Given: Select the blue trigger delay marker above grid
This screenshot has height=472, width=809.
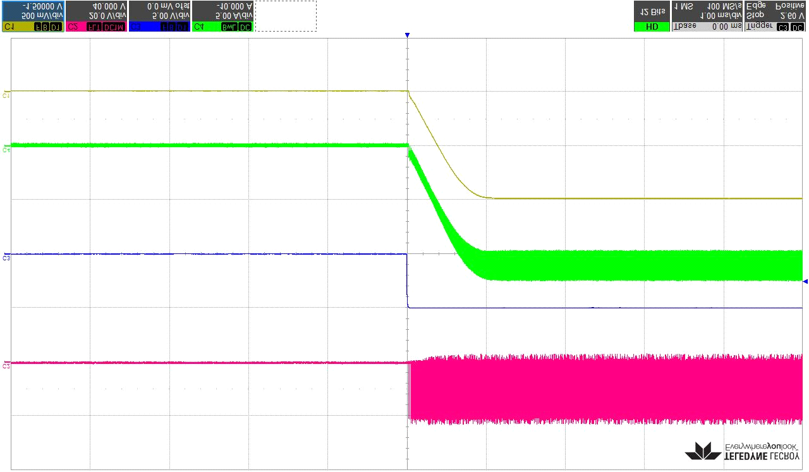Looking at the screenshot, I should click(x=408, y=35).
